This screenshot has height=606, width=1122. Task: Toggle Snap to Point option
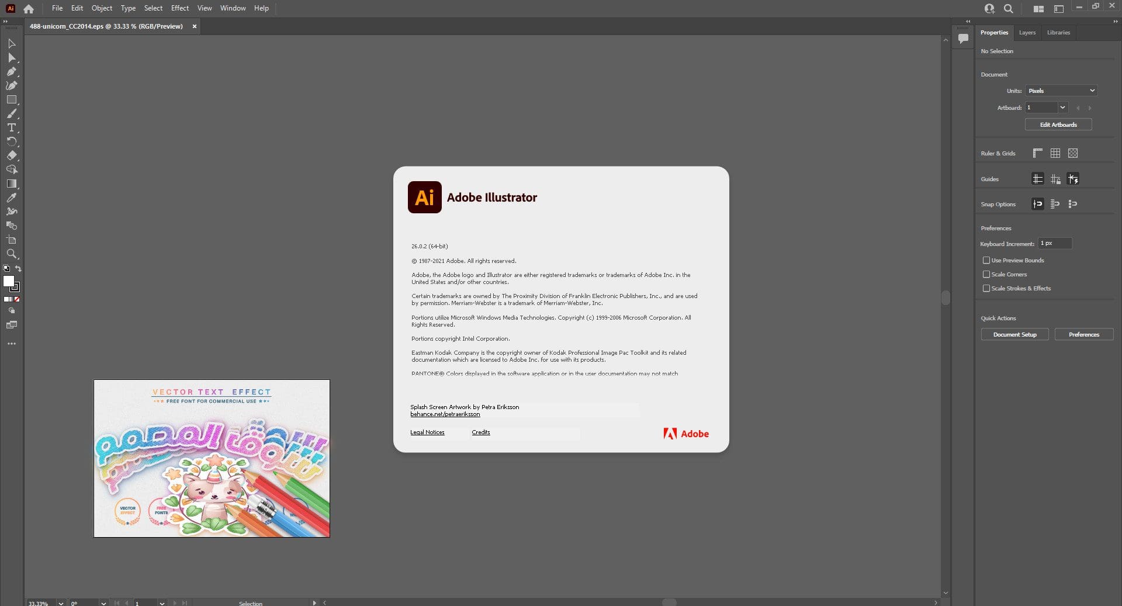click(x=1038, y=204)
